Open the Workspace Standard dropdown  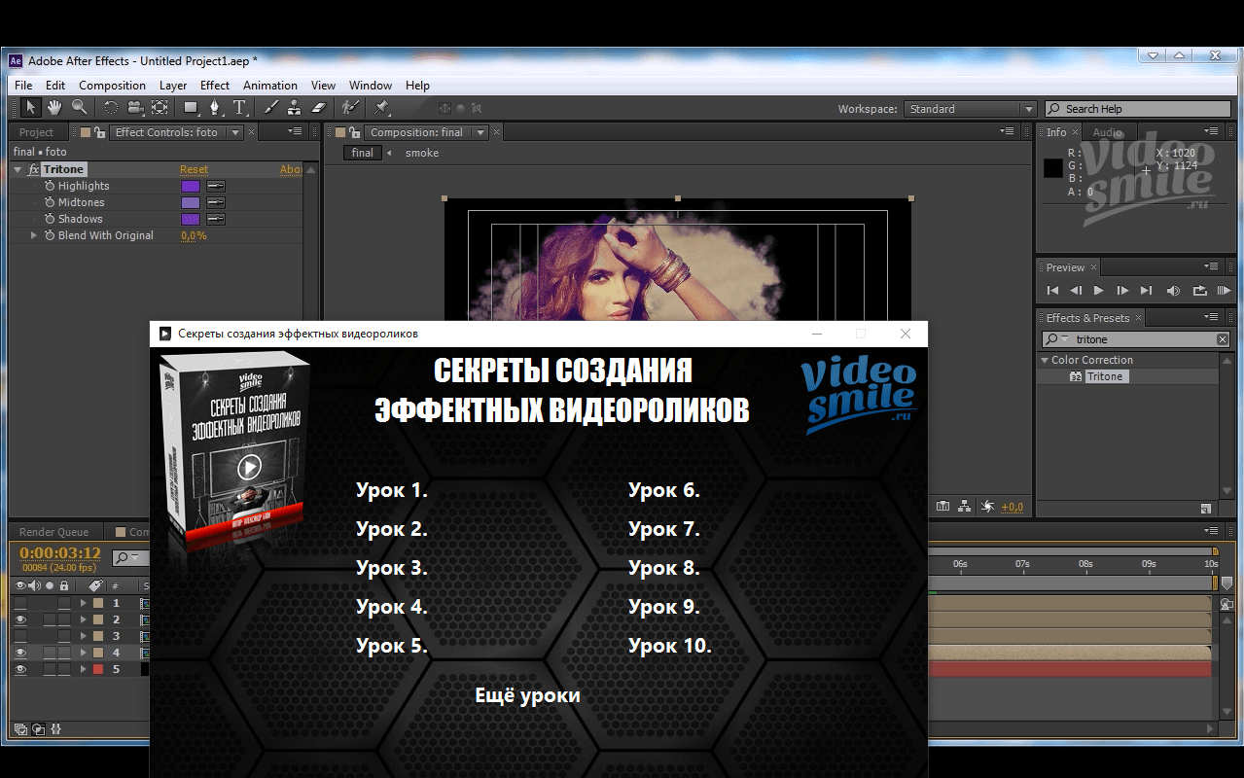[971, 109]
